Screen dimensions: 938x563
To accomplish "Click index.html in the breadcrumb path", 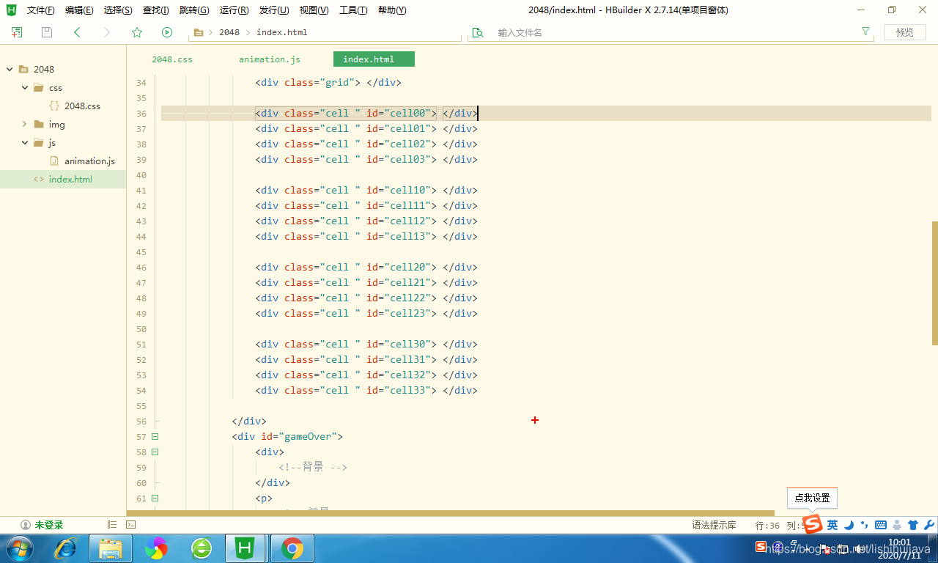I will click(x=282, y=32).
